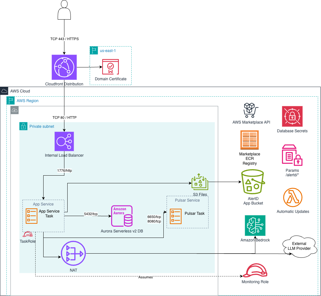Screen dimensions: 321x296
Task: Click the S3 Files icon
Action: [x=200, y=182]
